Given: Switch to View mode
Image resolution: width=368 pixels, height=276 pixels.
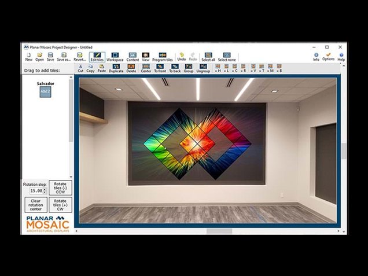Looking at the screenshot, I should 145,57.
